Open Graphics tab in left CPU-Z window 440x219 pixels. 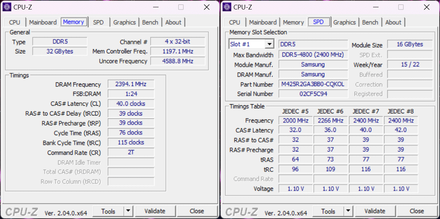tap(124, 22)
